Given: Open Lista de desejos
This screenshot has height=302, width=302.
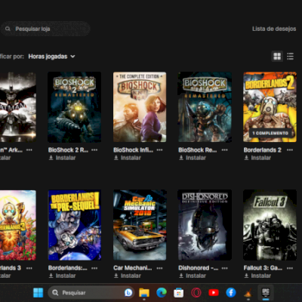Looking at the screenshot, I should pyautogui.click(x=274, y=29).
